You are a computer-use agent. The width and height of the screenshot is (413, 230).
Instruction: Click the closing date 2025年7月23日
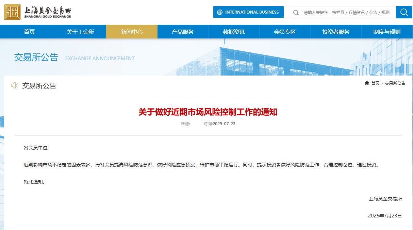pos(385,216)
